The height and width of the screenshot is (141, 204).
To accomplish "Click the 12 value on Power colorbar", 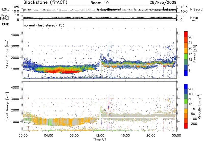I will coord(190,60).
